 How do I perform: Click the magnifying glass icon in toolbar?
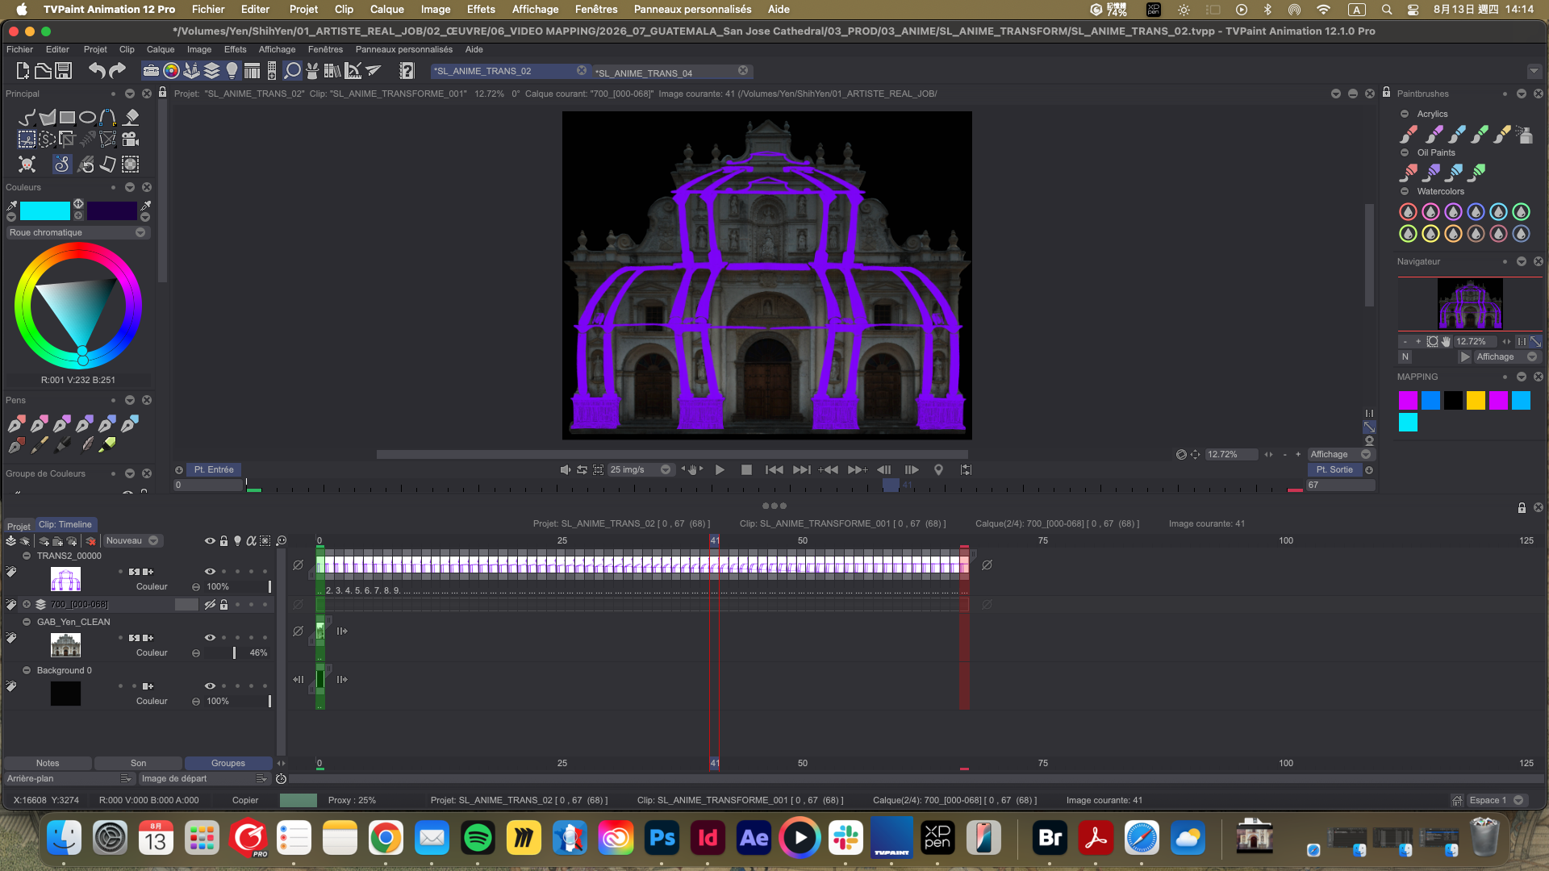pyautogui.click(x=293, y=71)
